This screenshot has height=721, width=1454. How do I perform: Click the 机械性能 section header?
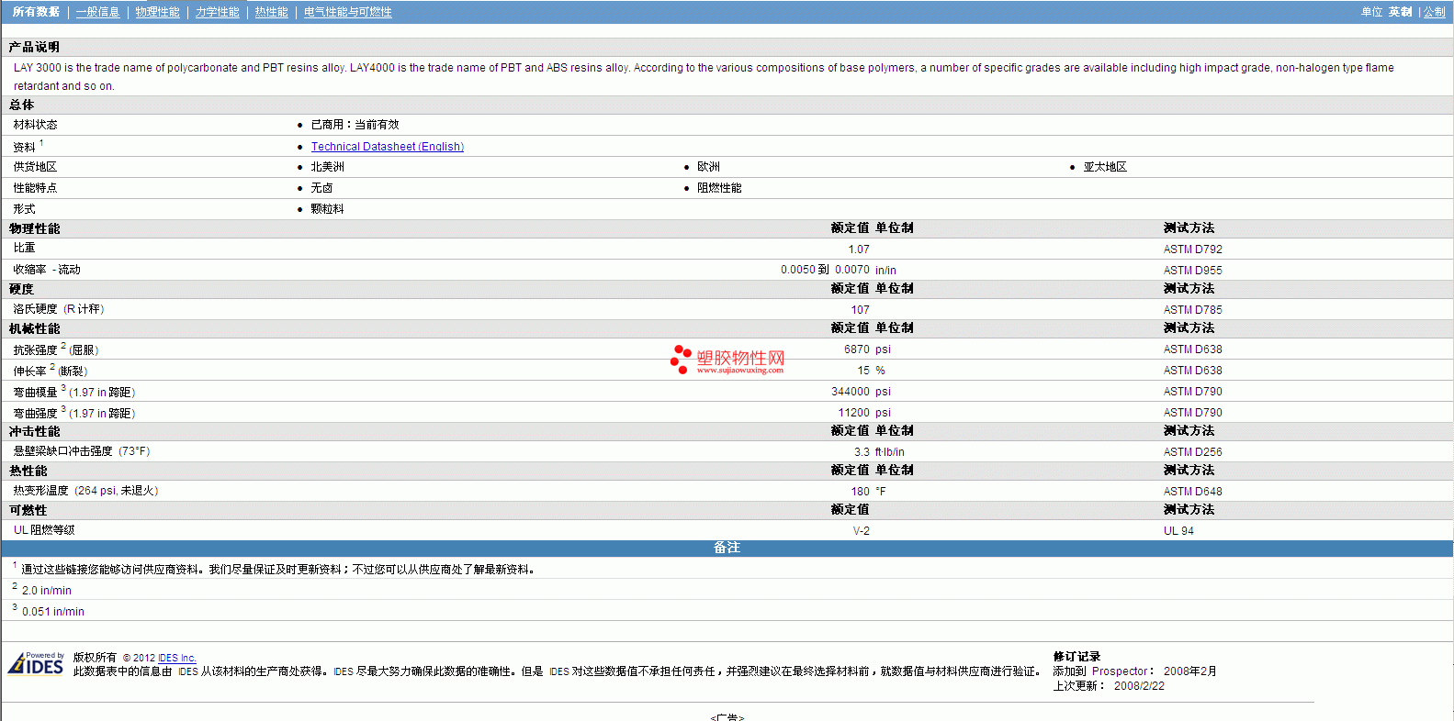35,328
